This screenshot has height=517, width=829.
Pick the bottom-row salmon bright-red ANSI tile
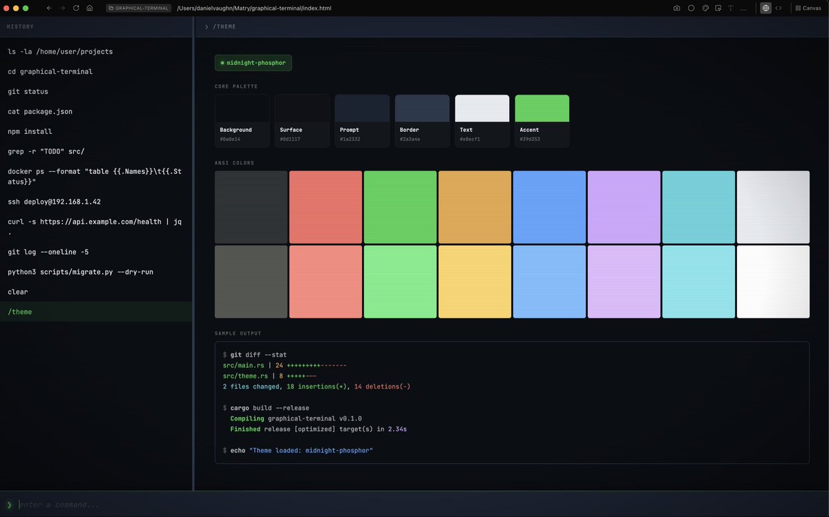[325, 282]
